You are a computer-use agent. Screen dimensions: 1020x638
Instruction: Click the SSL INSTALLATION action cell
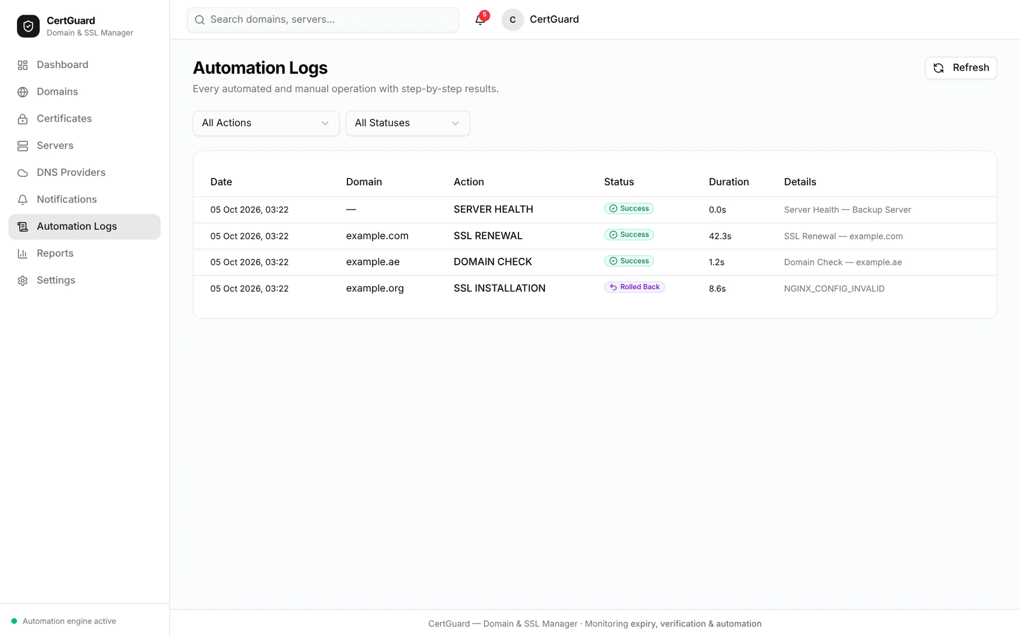[499, 288]
